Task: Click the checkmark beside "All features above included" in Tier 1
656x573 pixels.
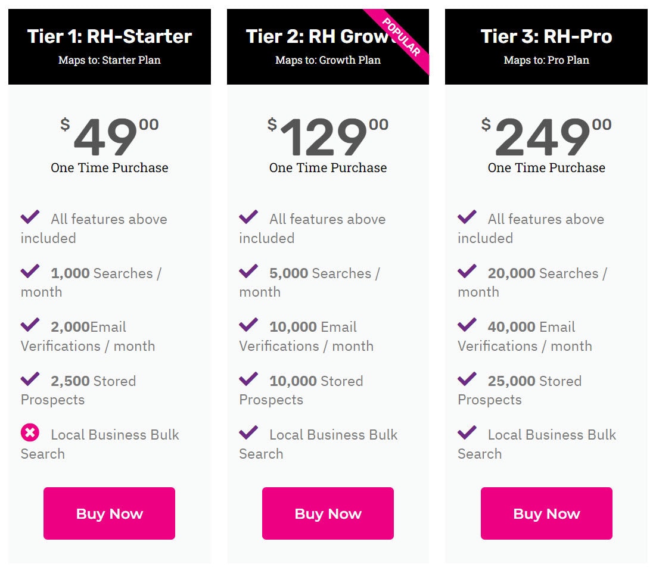Action: [x=30, y=217]
